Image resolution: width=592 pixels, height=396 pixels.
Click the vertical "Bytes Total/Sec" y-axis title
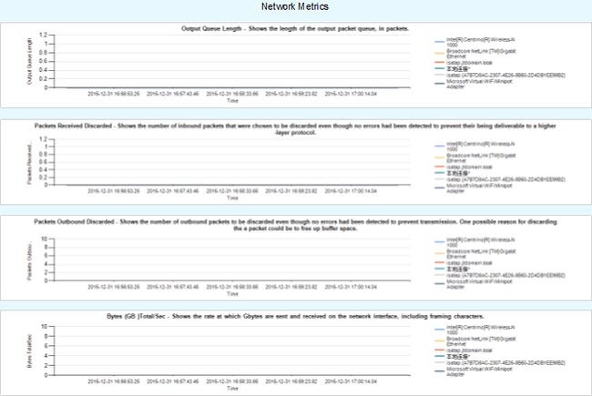click(29, 351)
